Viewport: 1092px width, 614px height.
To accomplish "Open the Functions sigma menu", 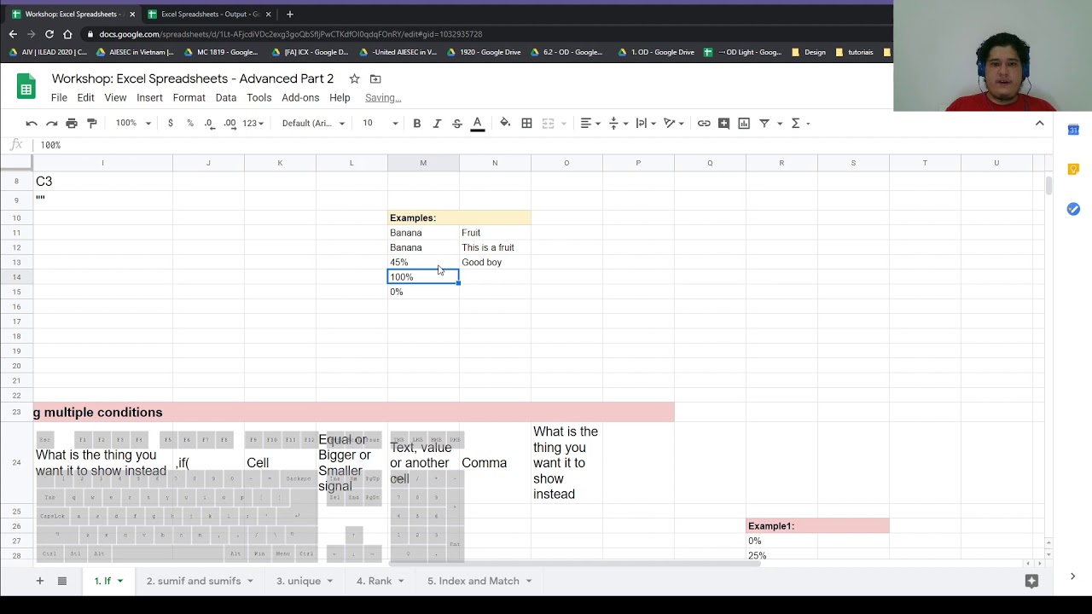I will (799, 124).
